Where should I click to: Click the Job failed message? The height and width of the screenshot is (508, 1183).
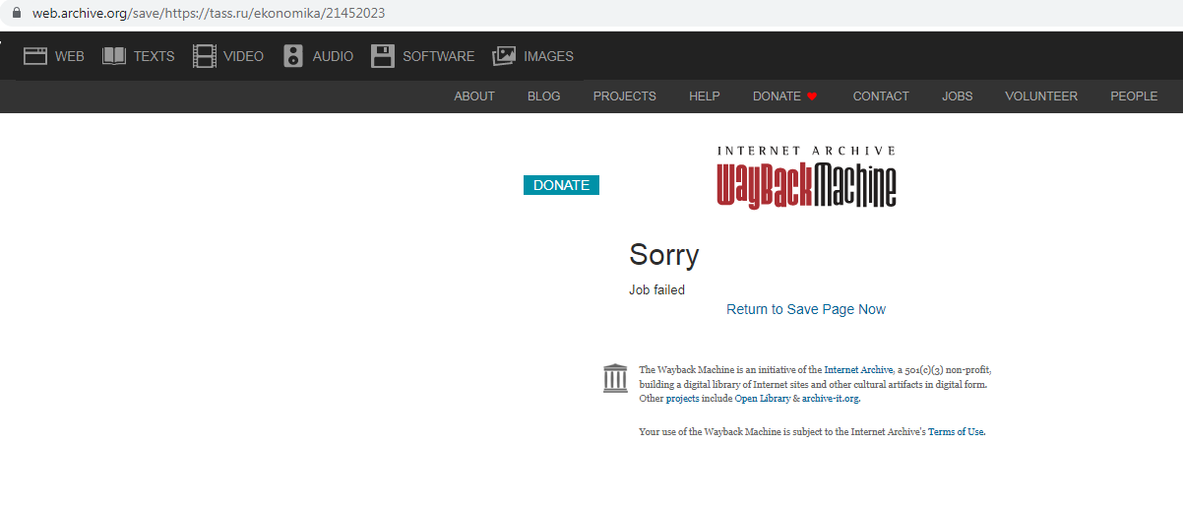[656, 290]
